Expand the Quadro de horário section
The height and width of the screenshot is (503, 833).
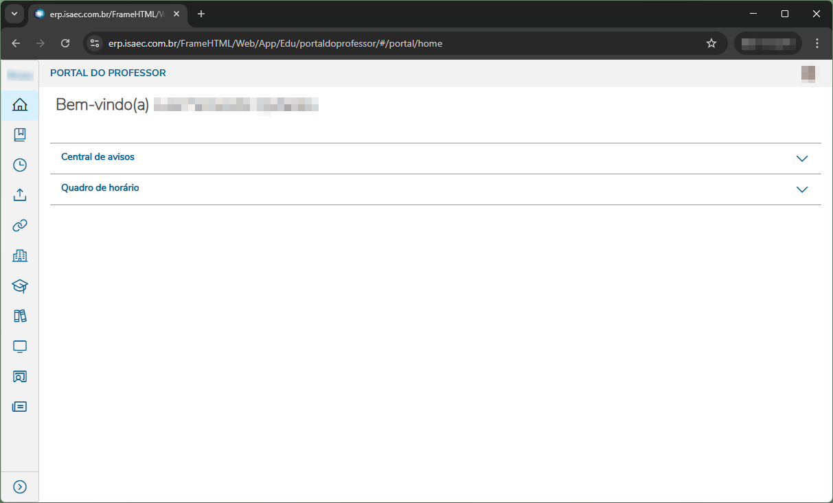[x=801, y=189]
